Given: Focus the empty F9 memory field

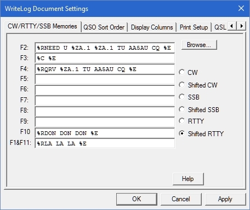Looking at the screenshot, I should pos(105,122).
